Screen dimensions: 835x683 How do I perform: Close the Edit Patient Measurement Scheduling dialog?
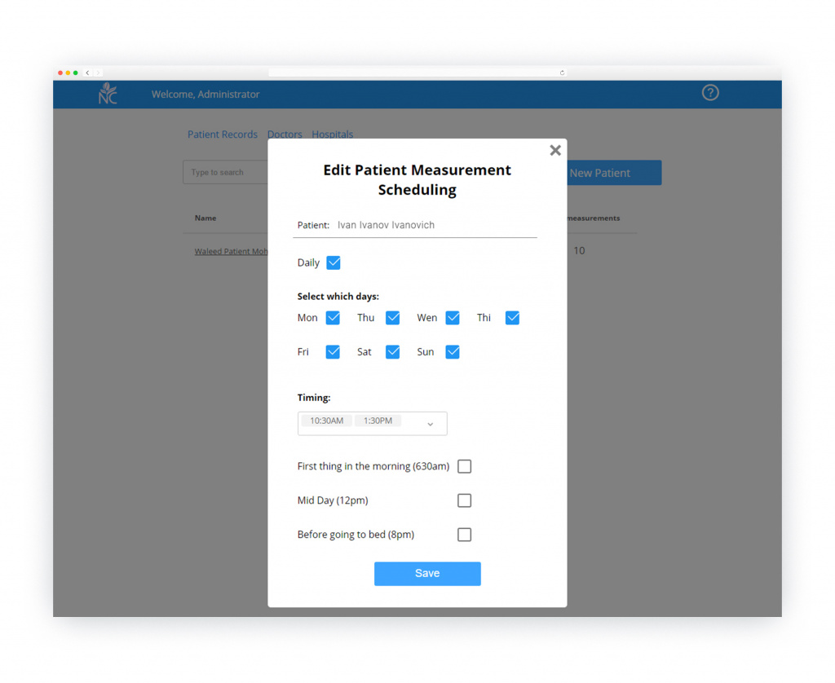(x=555, y=150)
